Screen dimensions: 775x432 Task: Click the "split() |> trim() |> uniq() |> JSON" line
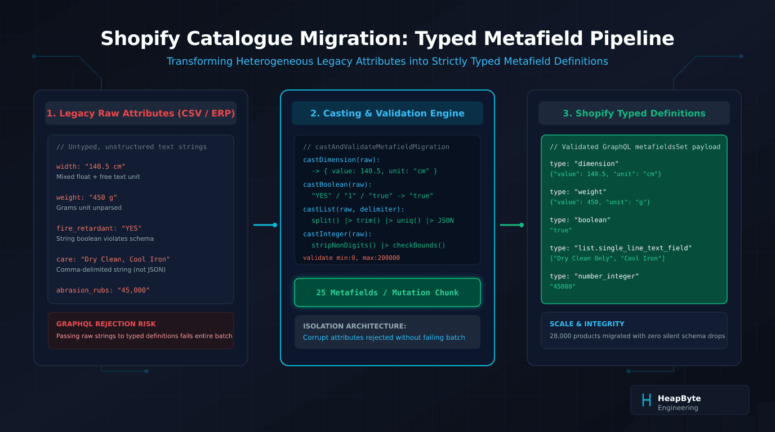click(382, 220)
